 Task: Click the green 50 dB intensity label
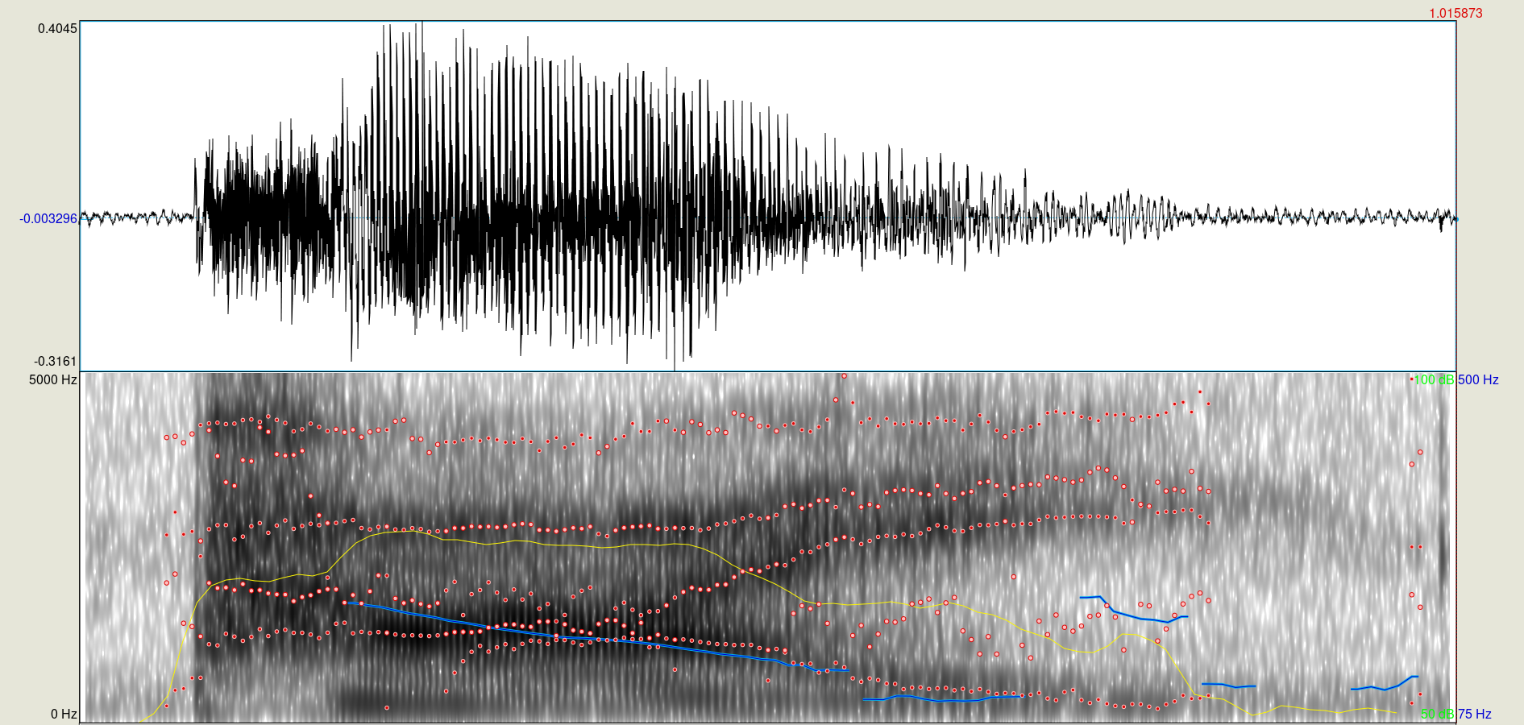pyautogui.click(x=1437, y=714)
